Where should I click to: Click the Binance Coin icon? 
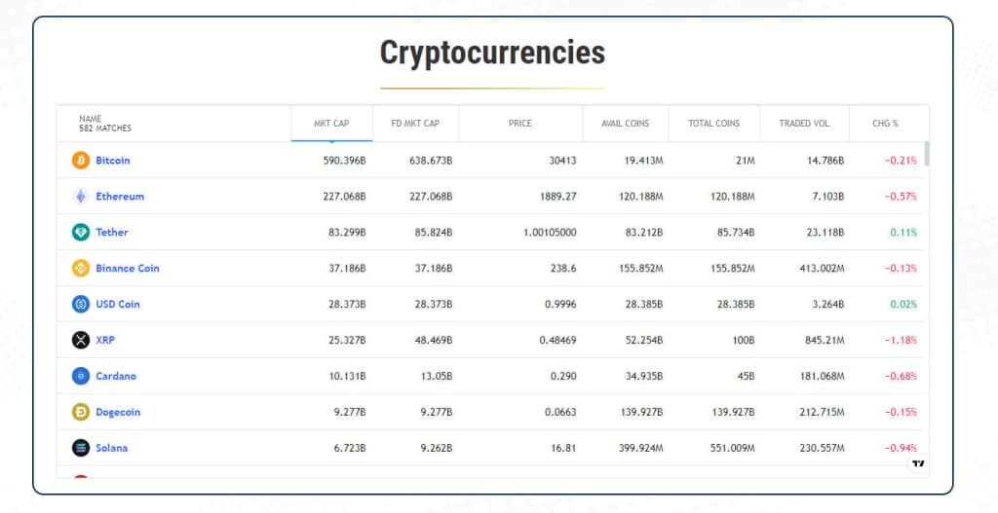point(81,269)
